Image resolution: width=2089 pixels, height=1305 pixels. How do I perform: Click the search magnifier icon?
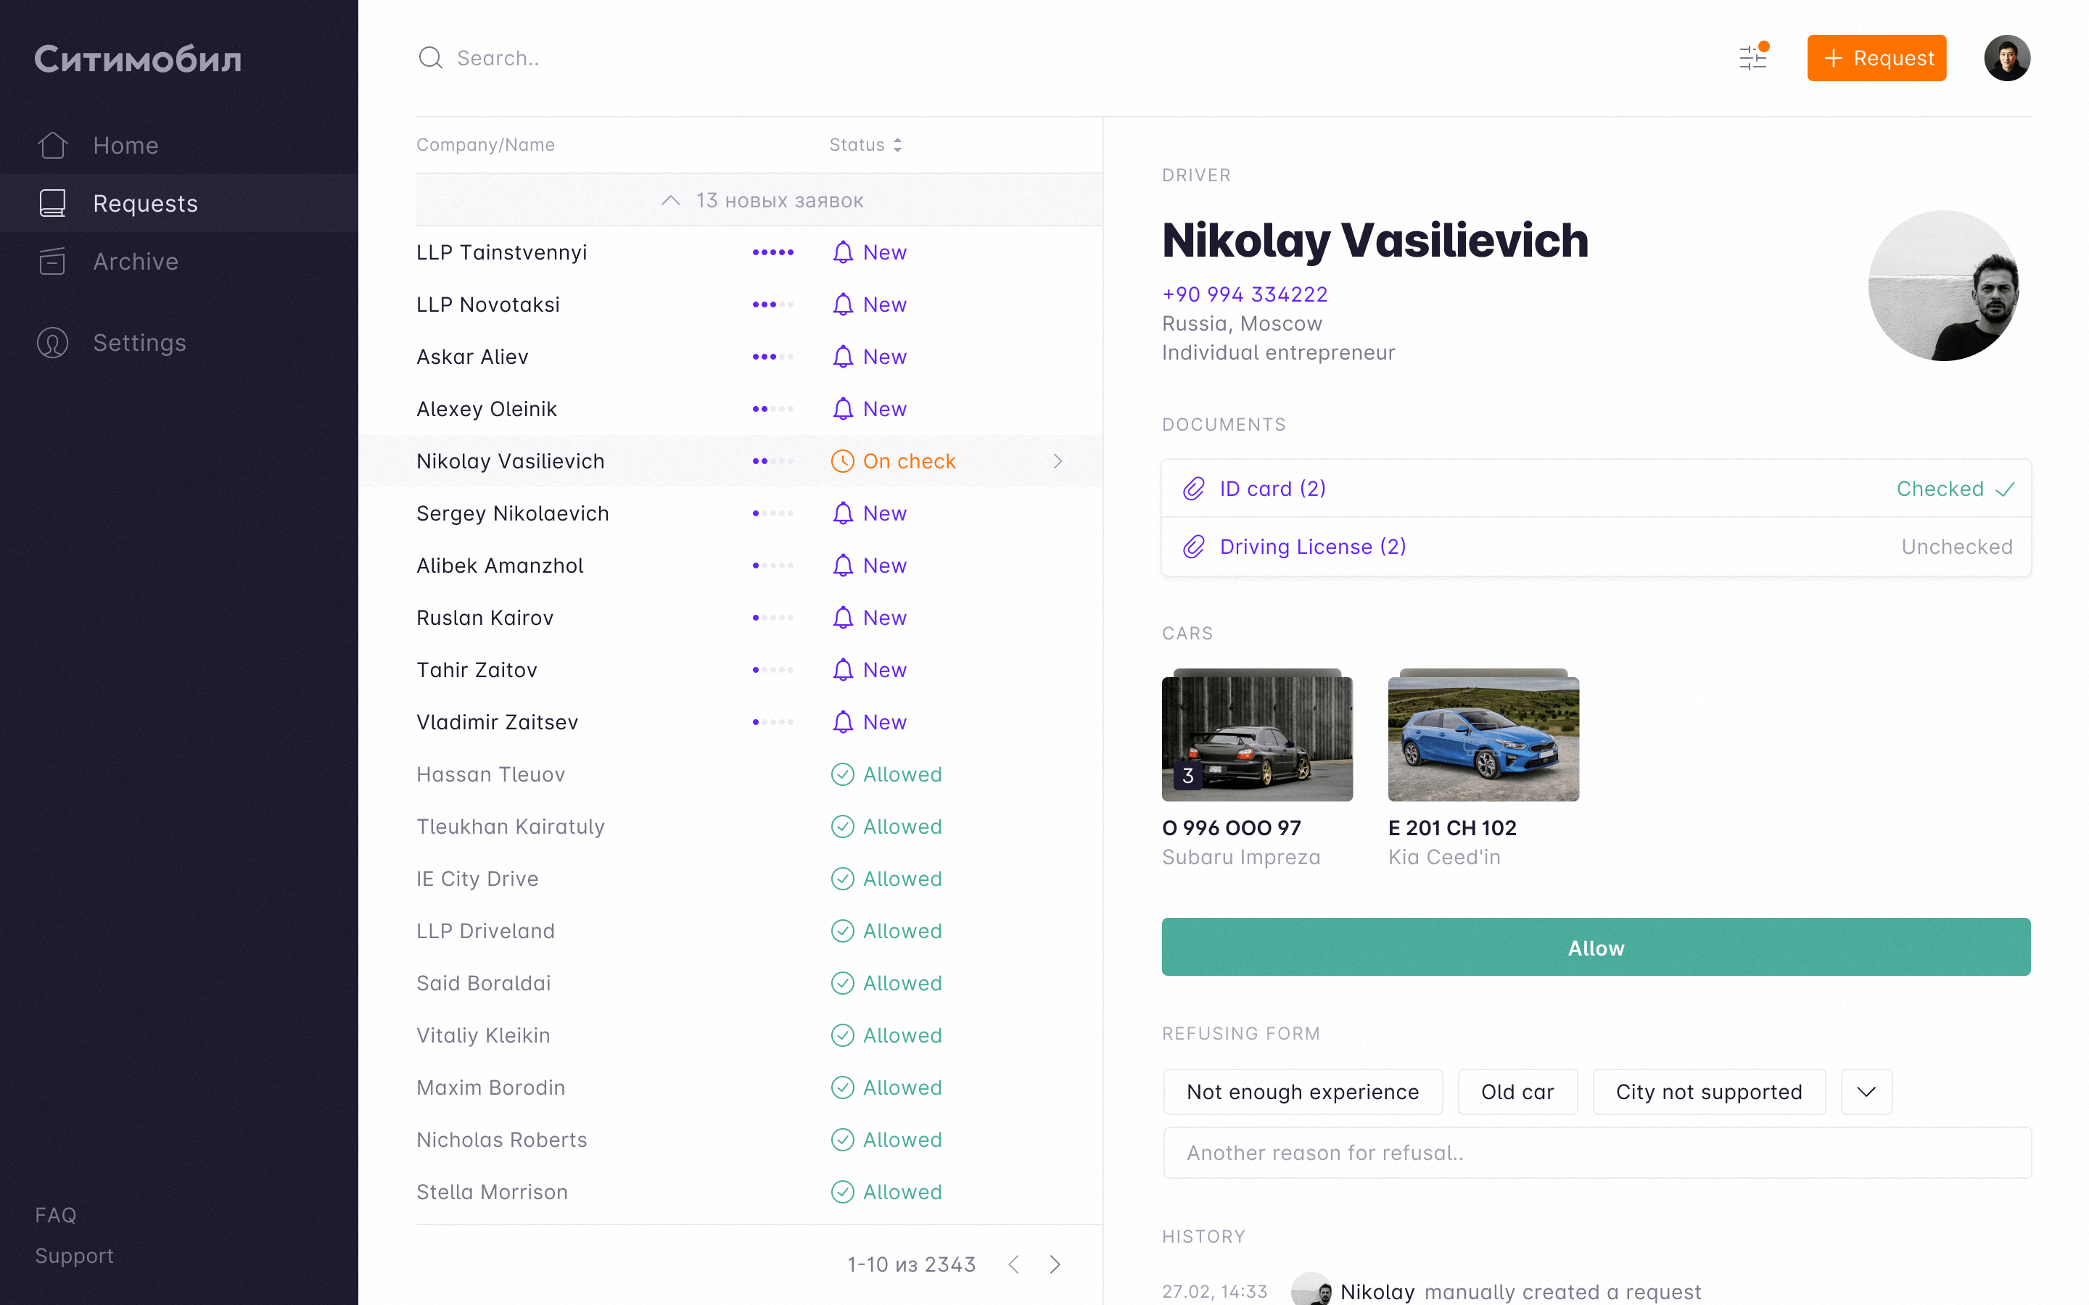click(430, 58)
